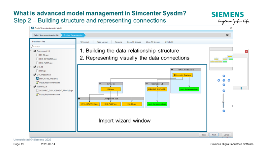Click the EM_DC.spe file icon
264x148 pixels.
(x=37, y=55)
